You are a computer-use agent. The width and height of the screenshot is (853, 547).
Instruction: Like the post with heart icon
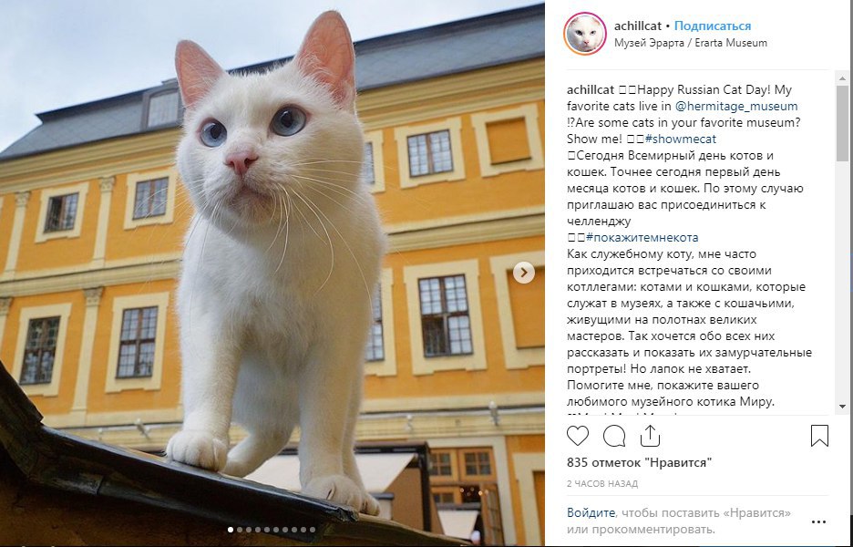pos(577,436)
